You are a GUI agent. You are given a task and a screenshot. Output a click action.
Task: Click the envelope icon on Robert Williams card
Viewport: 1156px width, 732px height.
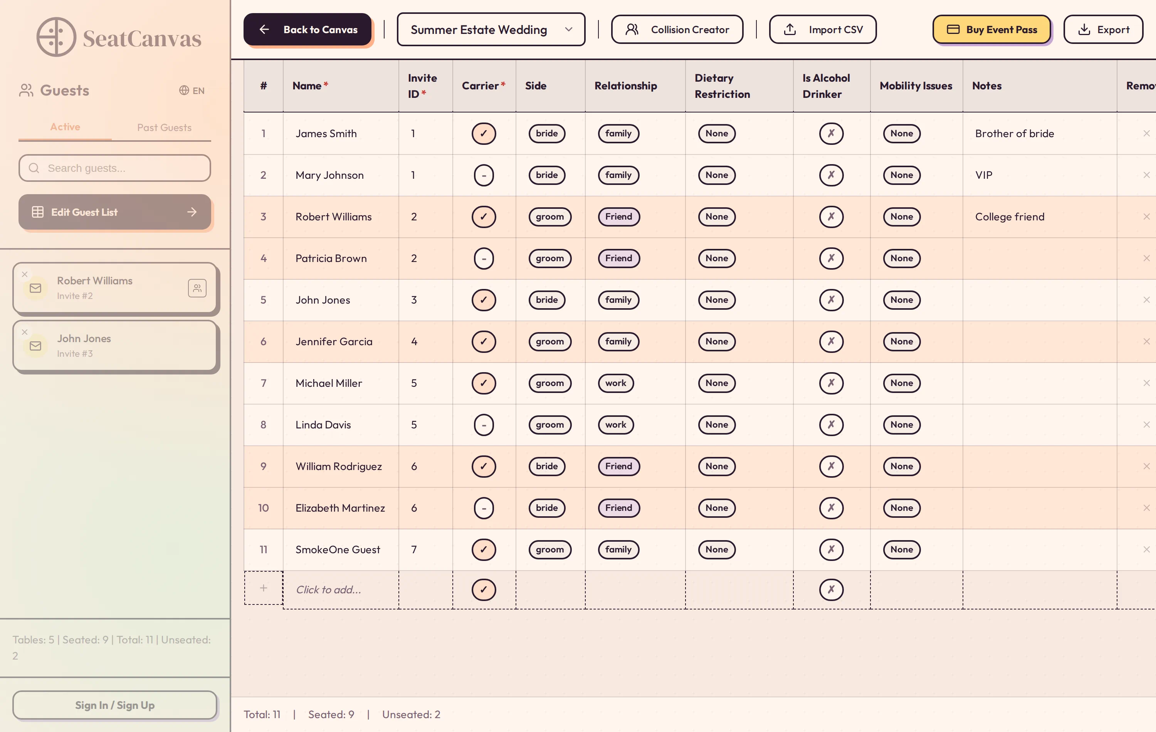[x=35, y=288]
